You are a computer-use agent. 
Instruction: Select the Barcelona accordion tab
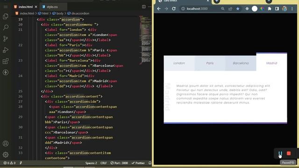click(241, 63)
